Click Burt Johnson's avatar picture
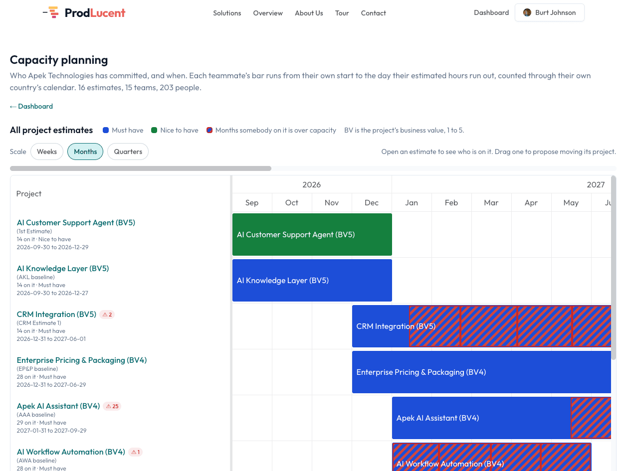Image resolution: width=628 pixels, height=471 pixels. [527, 12]
